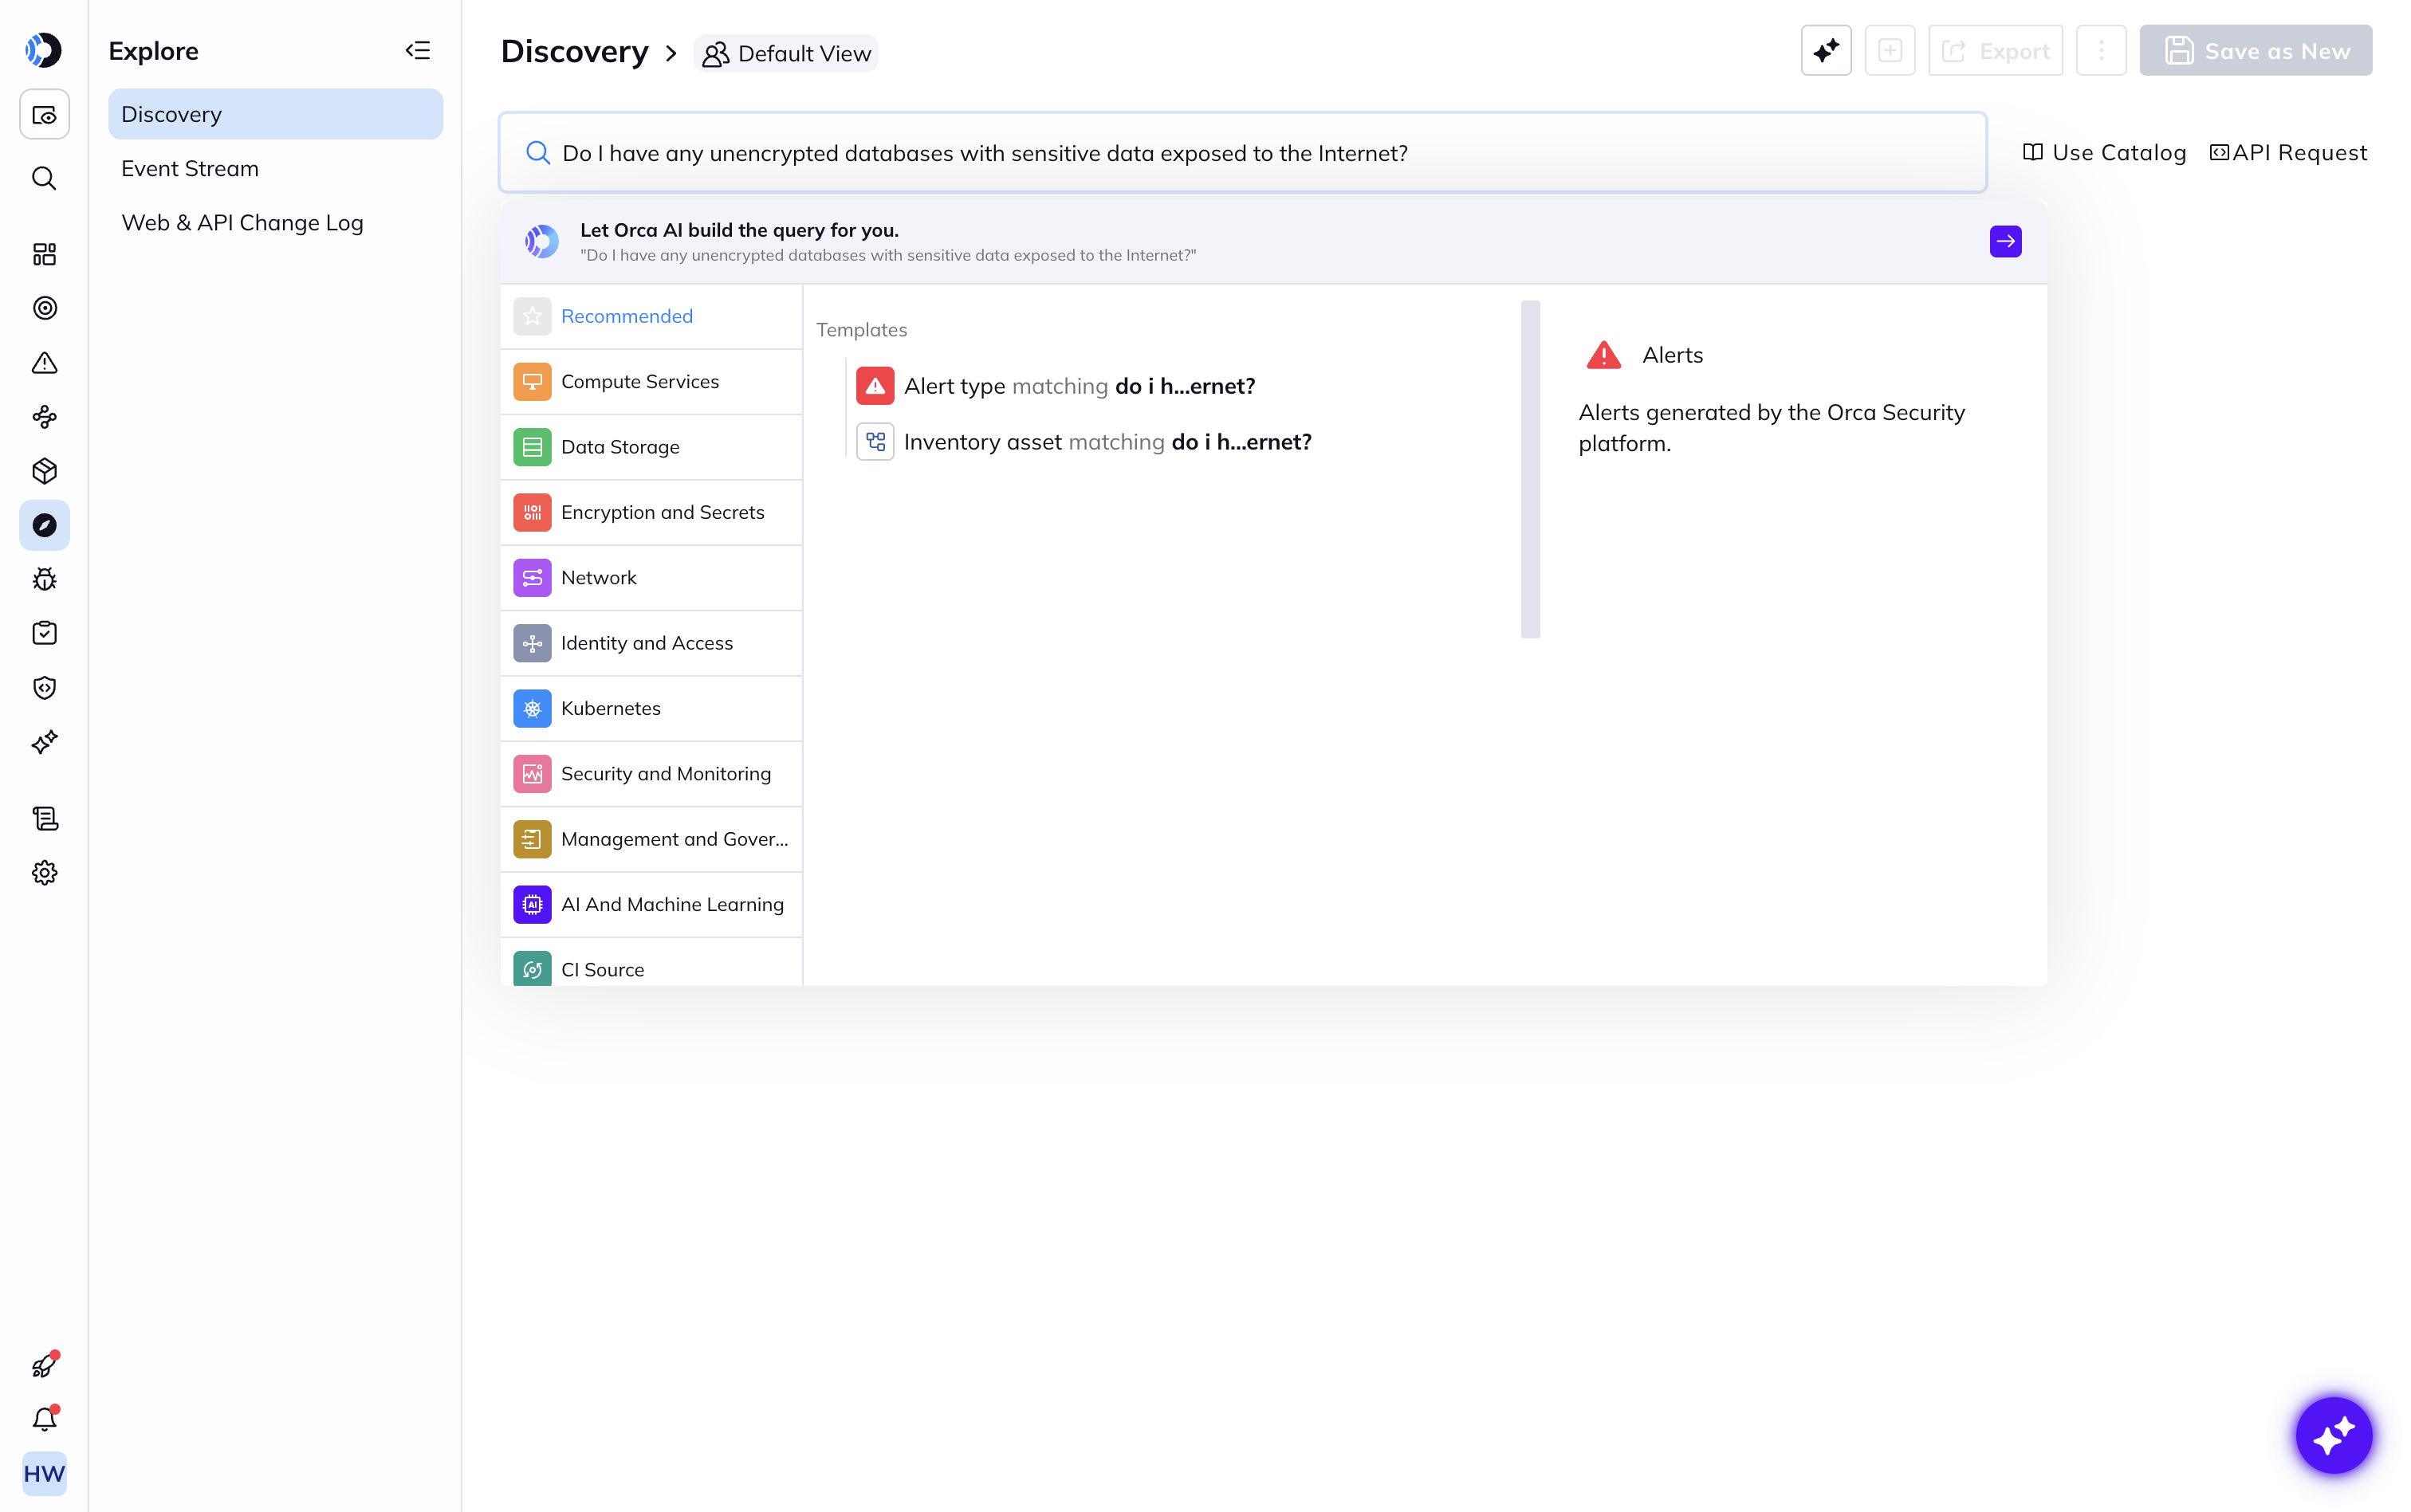Image resolution: width=2411 pixels, height=1512 pixels.
Task: Click the Orca logo in sidebar
Action: pyautogui.click(x=44, y=50)
